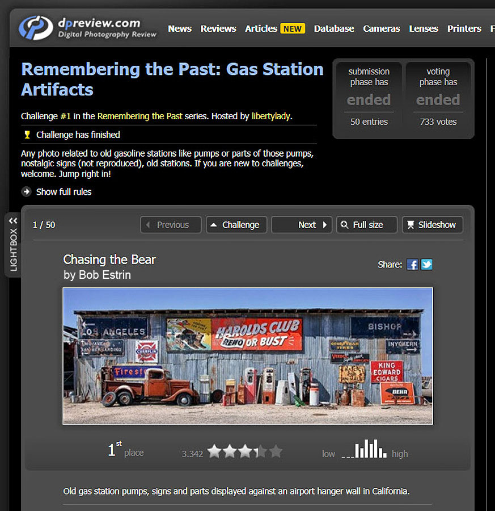Screen dimensions: 495x511
Task: Expand the Show full rules section
Action: (63, 192)
